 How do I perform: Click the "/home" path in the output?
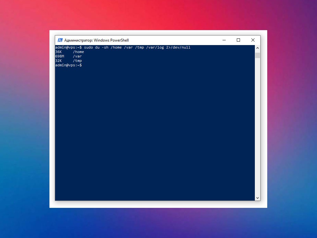click(78, 52)
